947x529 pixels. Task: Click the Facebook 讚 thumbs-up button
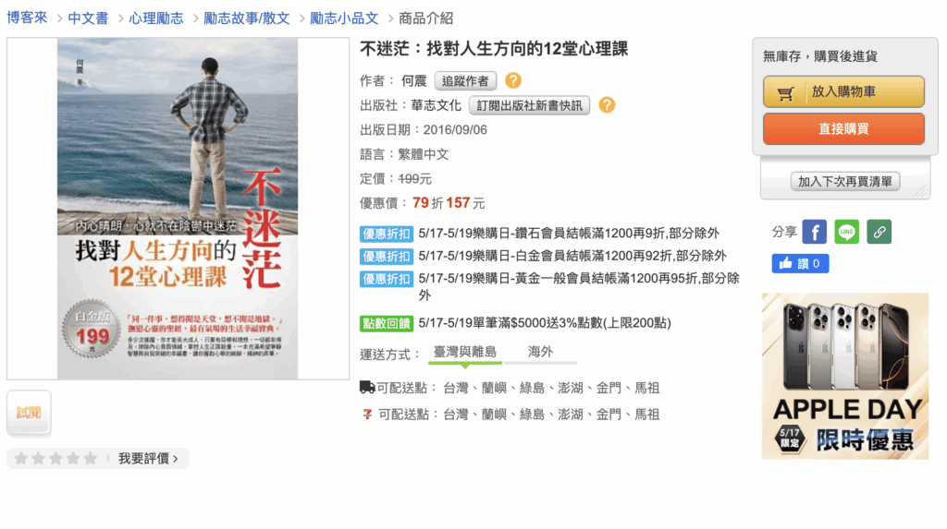pos(800,264)
